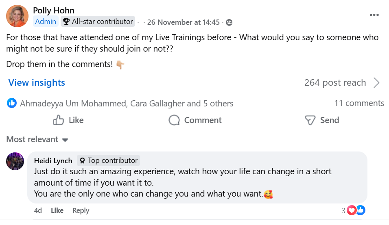Click the thumbs-up Like icon on post
The height and width of the screenshot is (225, 389).
pos(59,120)
